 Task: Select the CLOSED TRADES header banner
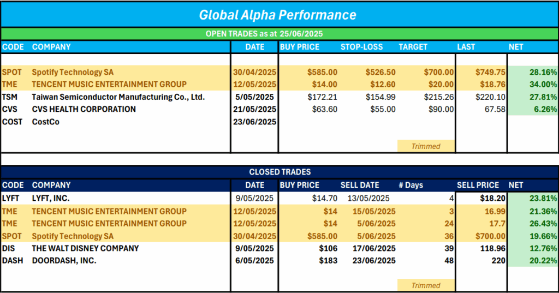(280, 172)
